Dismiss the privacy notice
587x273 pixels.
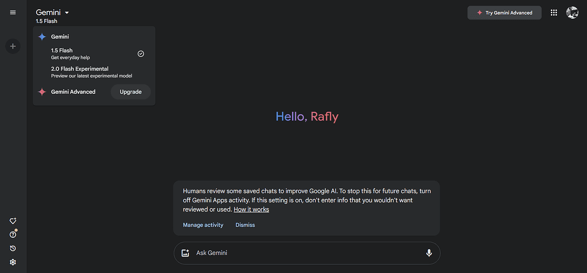[x=245, y=225]
